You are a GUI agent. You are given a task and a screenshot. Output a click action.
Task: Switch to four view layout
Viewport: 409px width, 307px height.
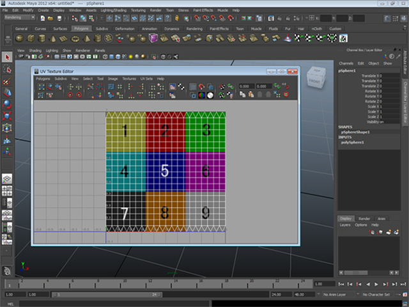(7, 191)
